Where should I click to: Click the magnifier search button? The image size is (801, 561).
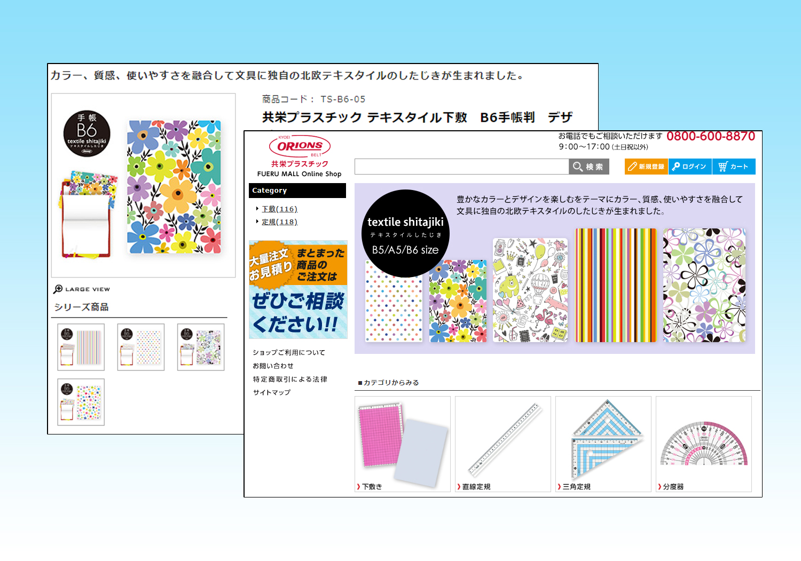[x=588, y=167]
